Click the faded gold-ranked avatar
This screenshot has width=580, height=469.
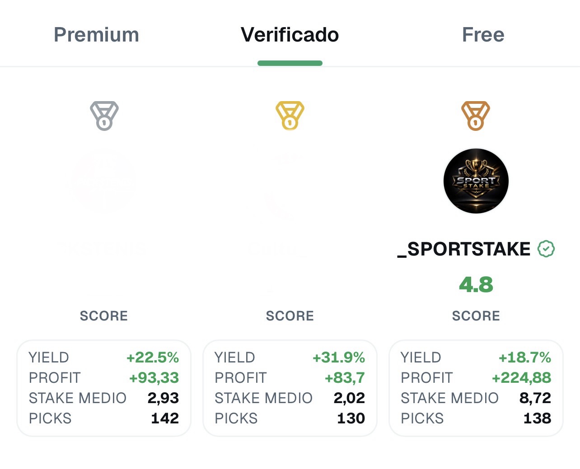pos(290,181)
